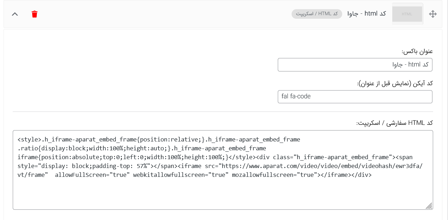448x220 pixels.
Task: Click 'allowFullScreen="true"' attribute in code
Action: 92,175
